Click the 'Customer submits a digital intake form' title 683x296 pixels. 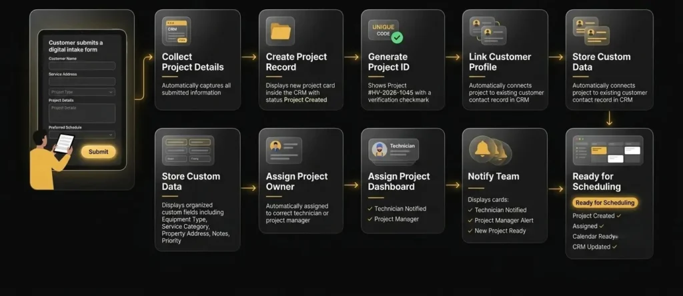tap(76, 46)
